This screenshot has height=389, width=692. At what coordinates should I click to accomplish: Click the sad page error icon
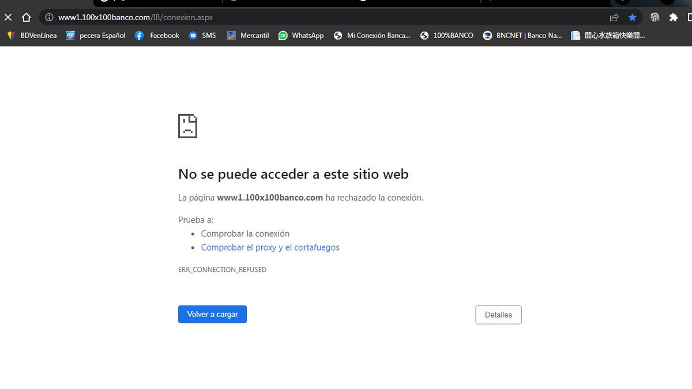(x=187, y=126)
